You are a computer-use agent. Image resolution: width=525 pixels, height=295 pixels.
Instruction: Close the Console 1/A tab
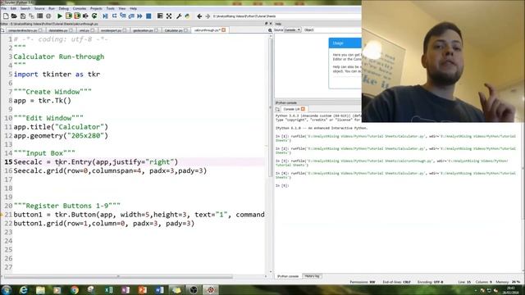(303, 109)
